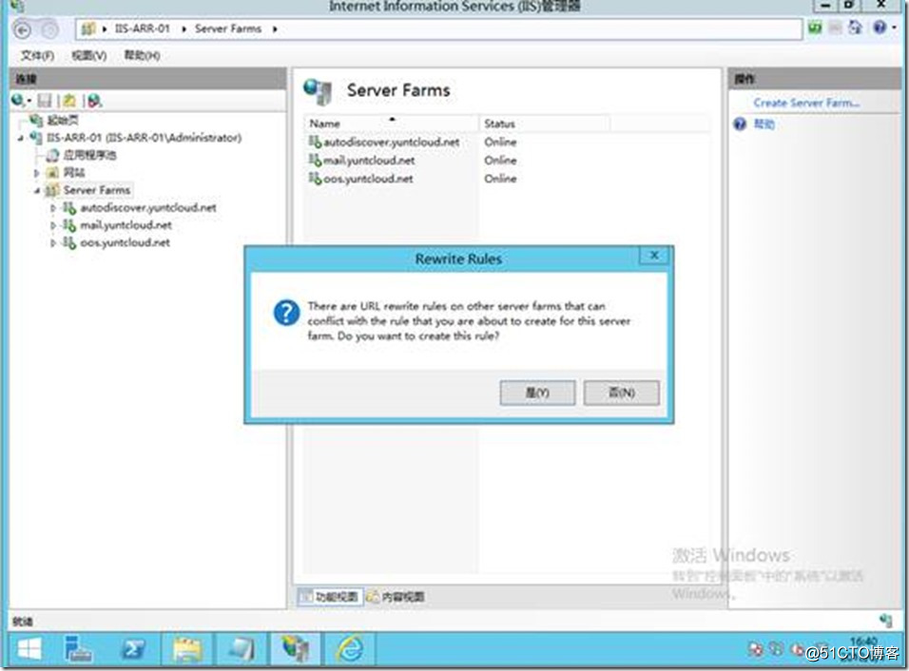The height and width of the screenshot is (671, 909).
Task: Select the Application Pools tree node
Action: [x=89, y=155]
